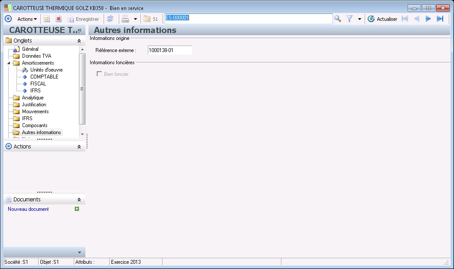The width and height of the screenshot is (454, 269).
Task: Search with the magnifying glass icon
Action: tap(338, 19)
